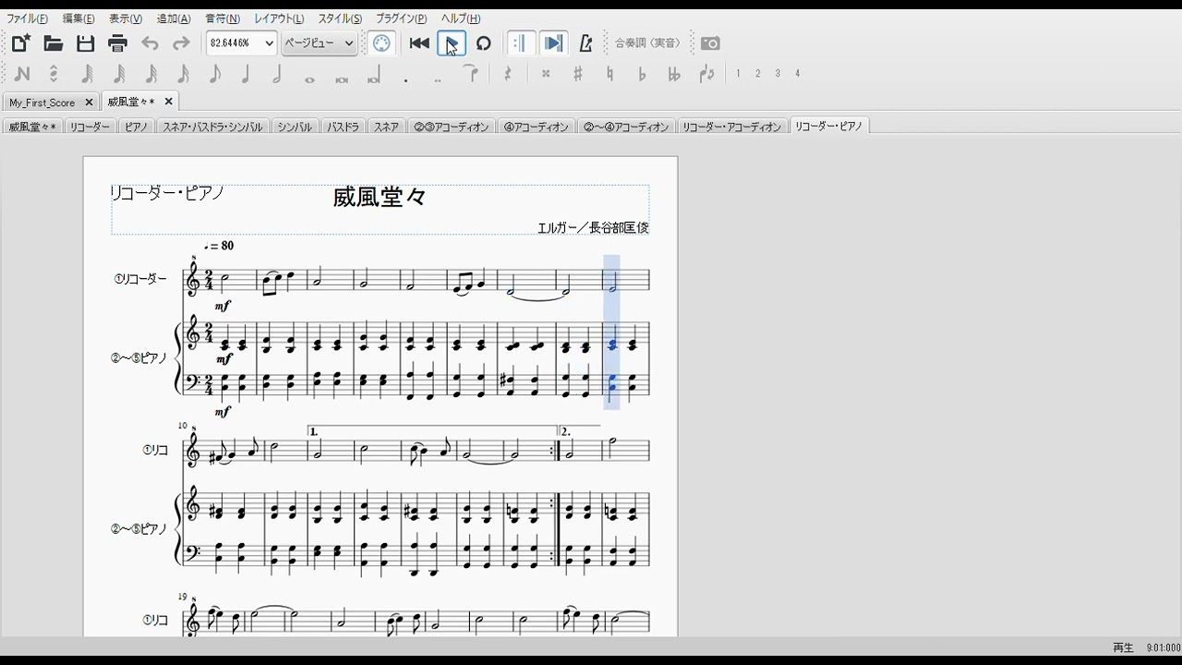The image size is (1182, 665).
Task: Switch to バスドラ part tab
Action: [x=343, y=127]
